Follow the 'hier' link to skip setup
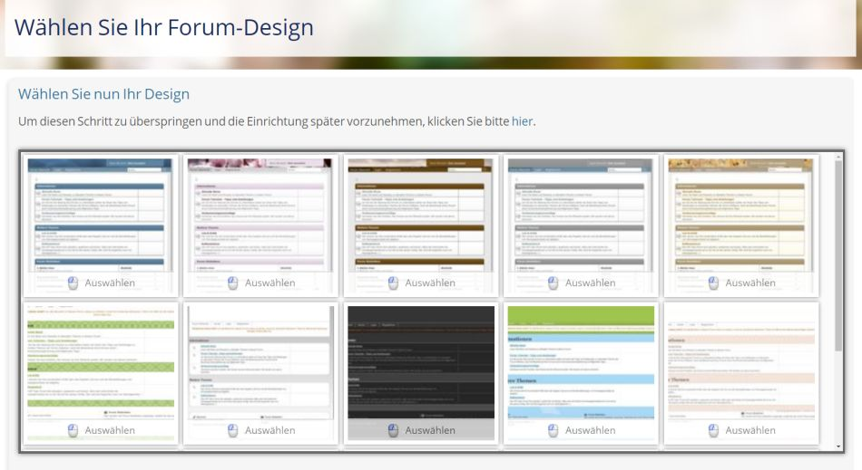Image resolution: width=862 pixels, height=470 pixels. click(x=522, y=121)
